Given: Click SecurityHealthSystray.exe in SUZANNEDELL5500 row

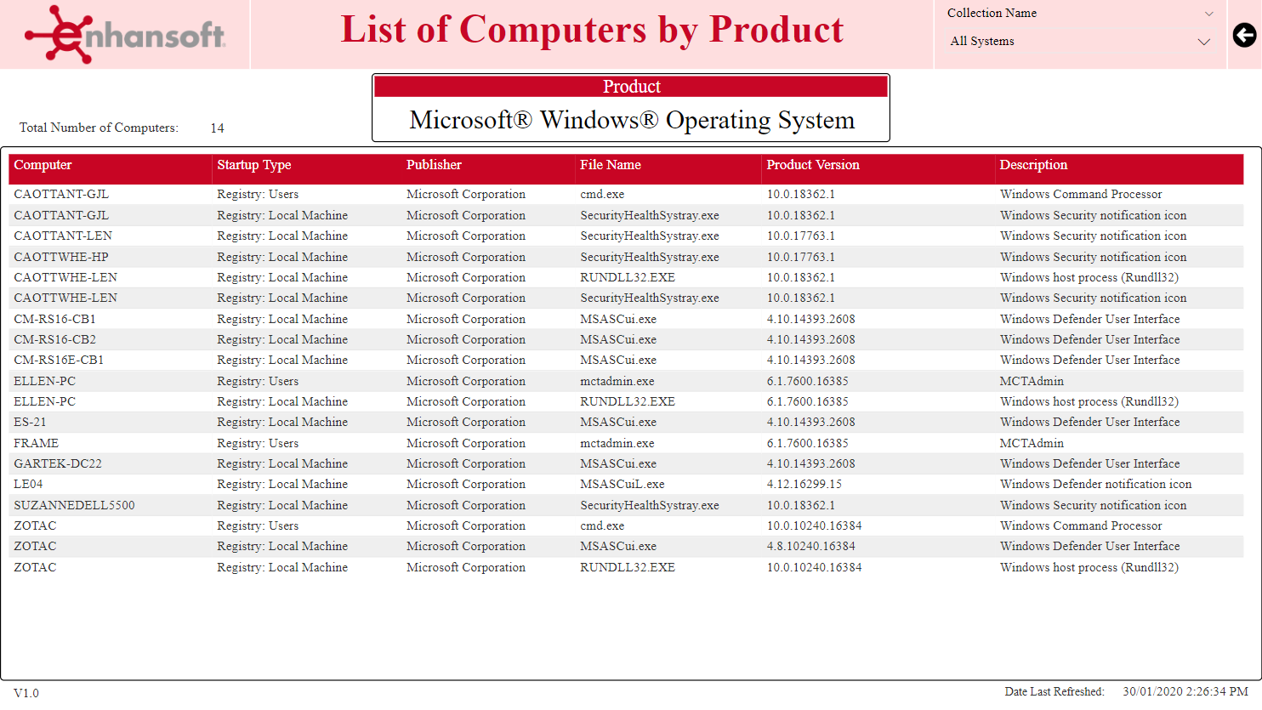Looking at the screenshot, I should click(650, 505).
